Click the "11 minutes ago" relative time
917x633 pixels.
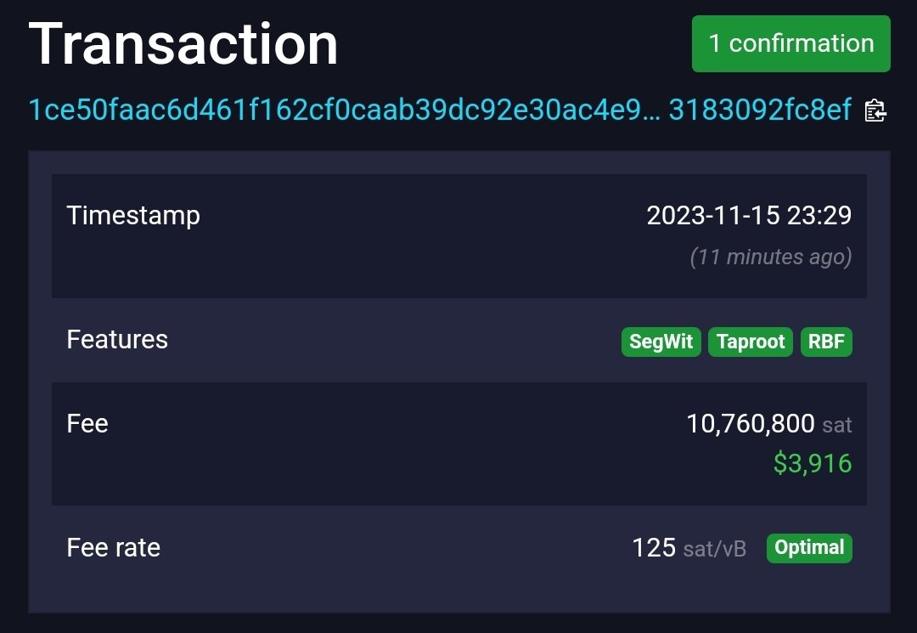tap(771, 257)
